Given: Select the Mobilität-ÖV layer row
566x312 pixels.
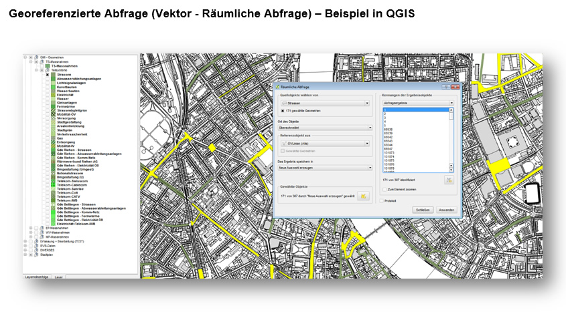Looking at the screenshot, I should [66, 114].
